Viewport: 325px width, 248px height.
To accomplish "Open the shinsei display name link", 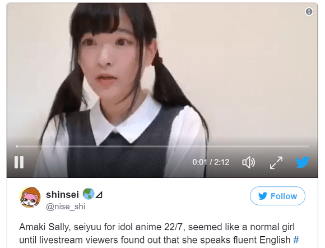I will [x=62, y=195].
